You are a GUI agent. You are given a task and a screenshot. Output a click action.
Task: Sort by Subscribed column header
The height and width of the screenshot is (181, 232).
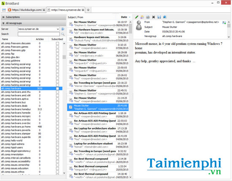57,39
